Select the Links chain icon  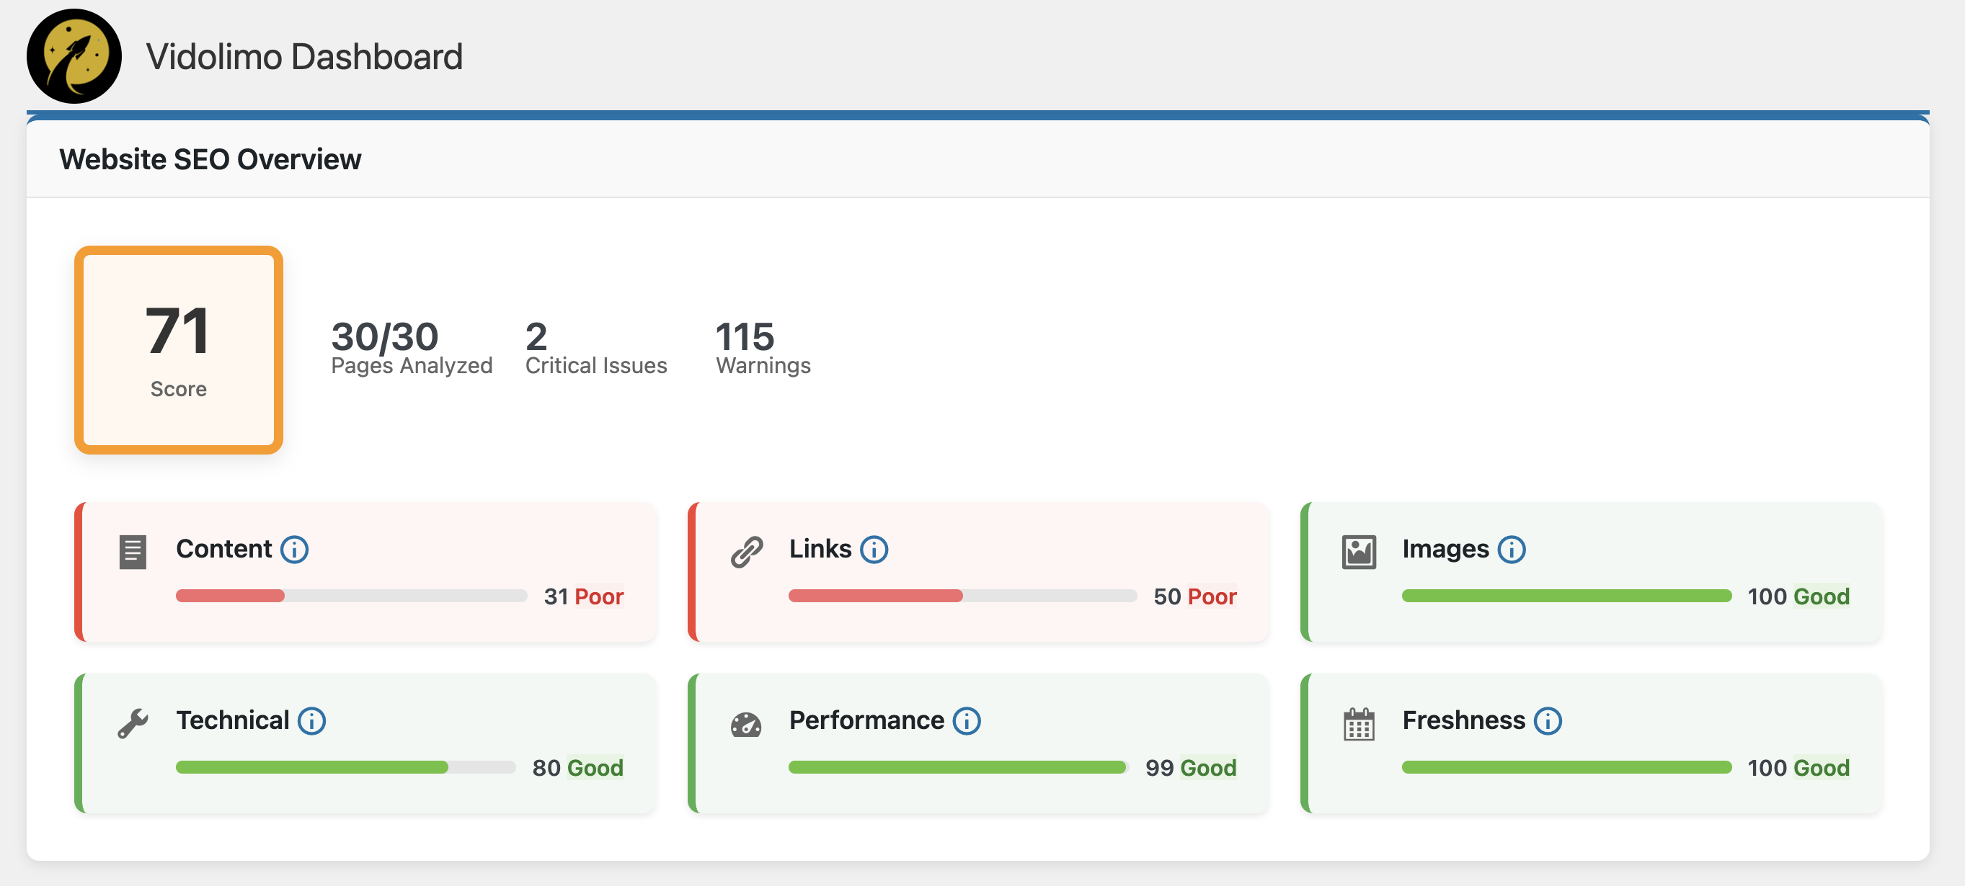point(746,551)
